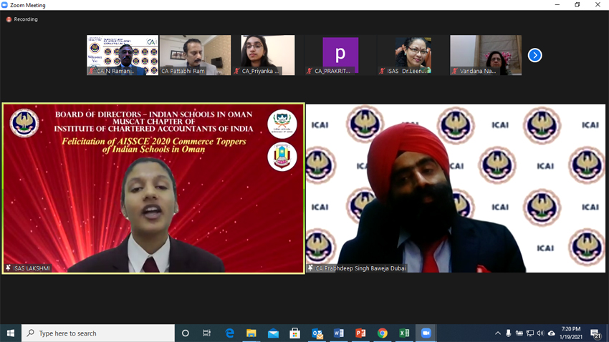This screenshot has width=609, height=342.
Task: Open PowerPoint from the taskbar
Action: click(x=360, y=333)
